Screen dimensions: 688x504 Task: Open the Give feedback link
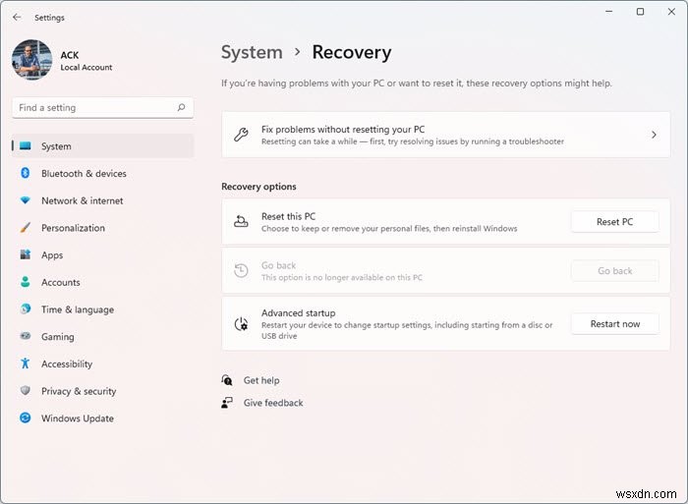point(273,403)
